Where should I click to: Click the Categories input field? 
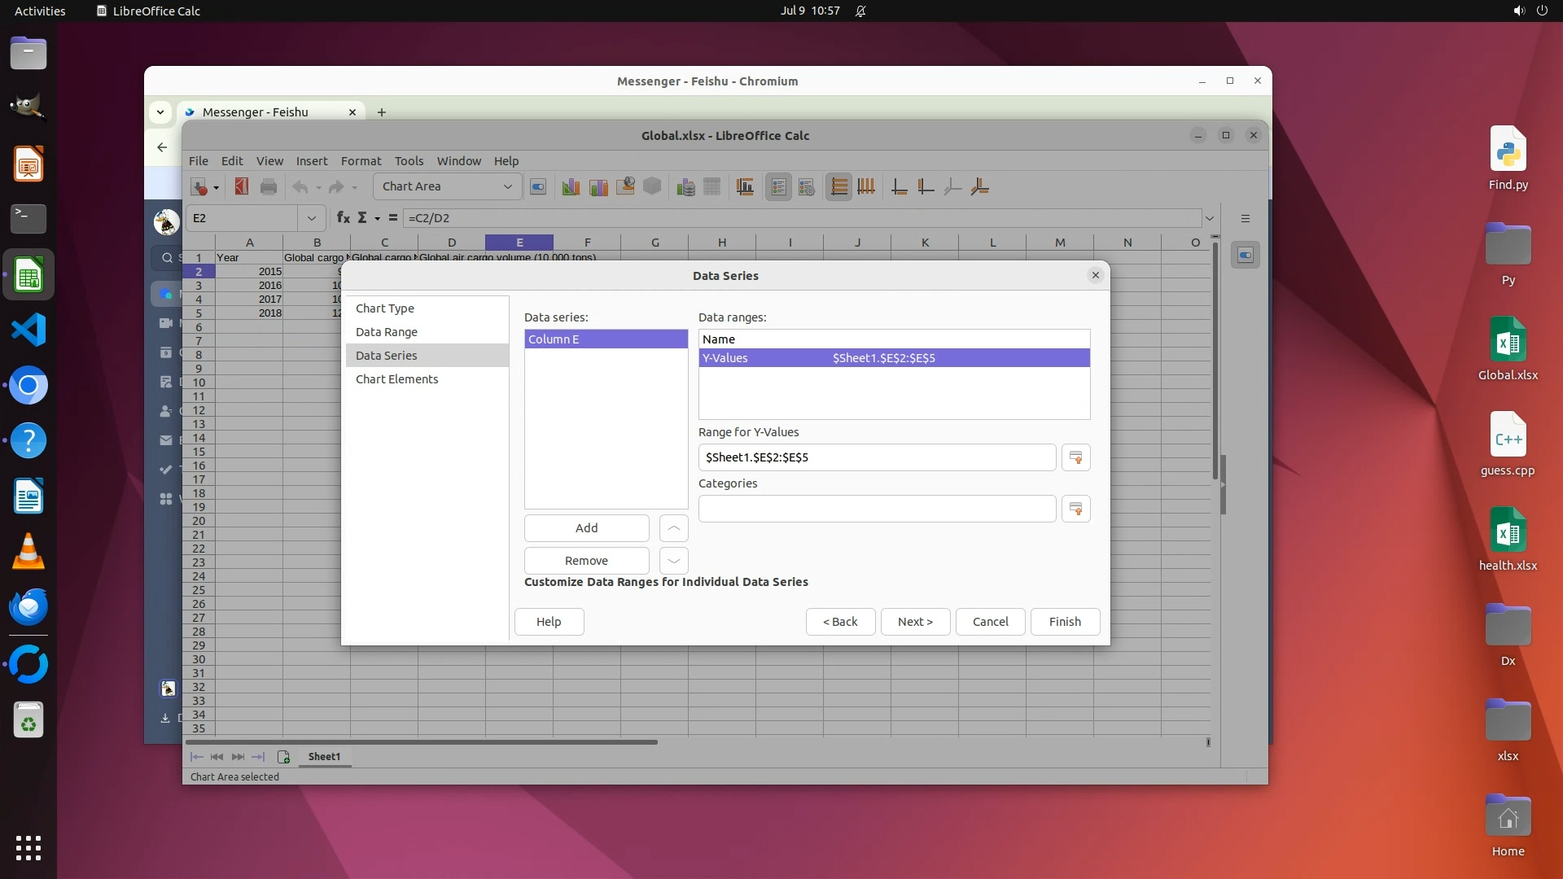(877, 509)
